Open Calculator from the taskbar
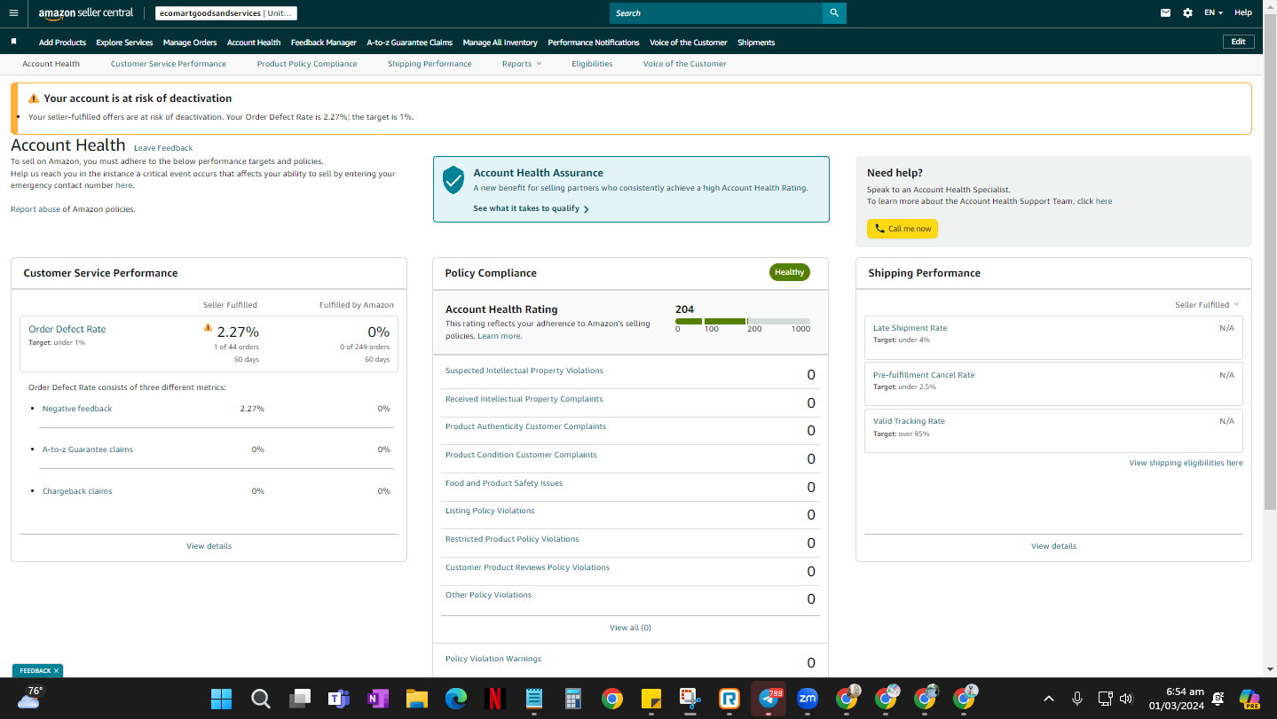This screenshot has height=719, width=1277. (x=572, y=699)
